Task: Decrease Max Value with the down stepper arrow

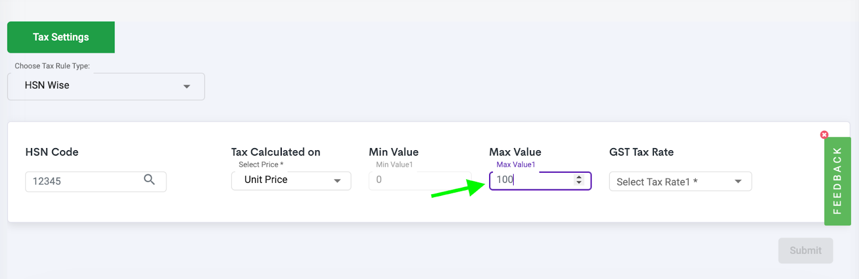Action: (x=579, y=182)
